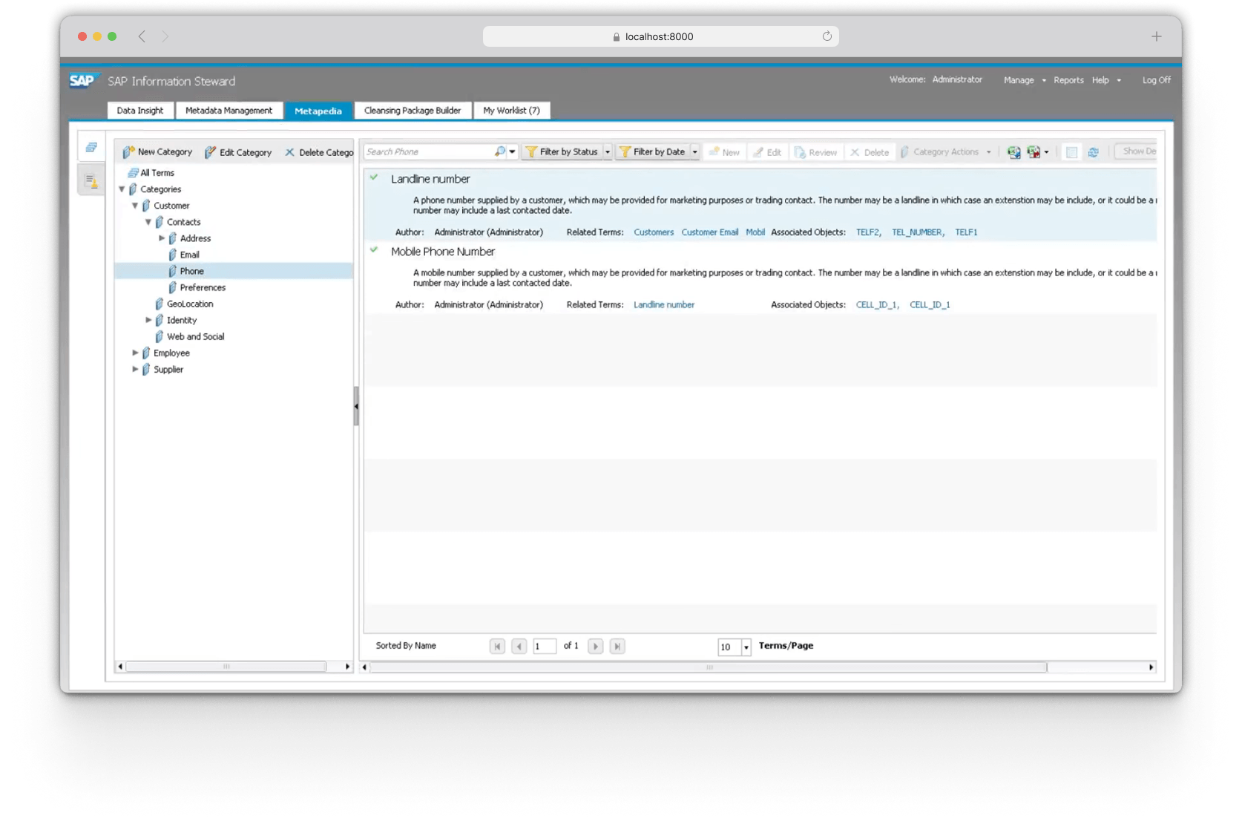Image resolution: width=1242 pixels, height=827 pixels.
Task: Click the search magnifier in the Search Phone box
Action: click(x=499, y=151)
